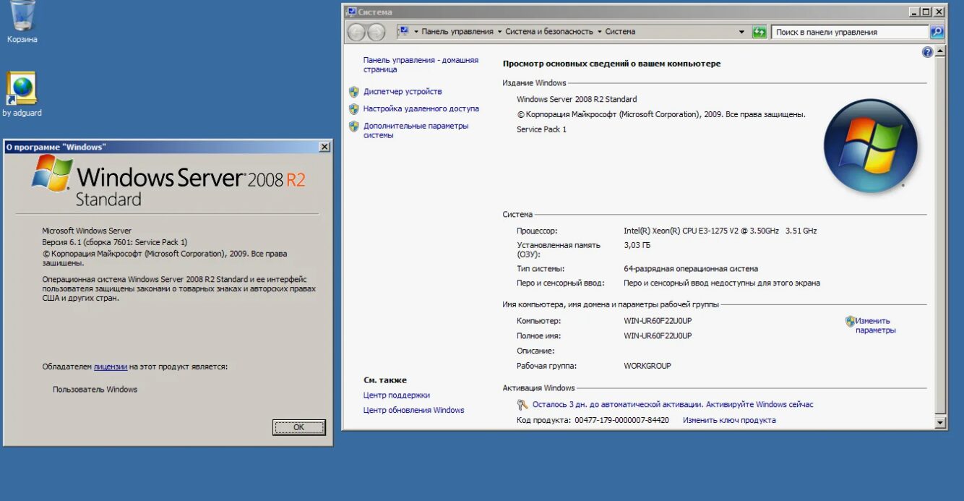This screenshot has height=501, width=964.
Task: Click Изменить ключ продукта link
Action: coord(729,420)
